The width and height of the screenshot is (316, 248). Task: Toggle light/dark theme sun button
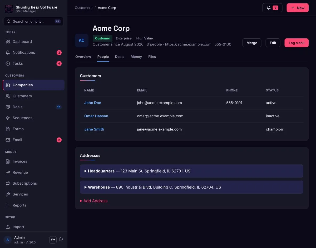(x=53, y=240)
